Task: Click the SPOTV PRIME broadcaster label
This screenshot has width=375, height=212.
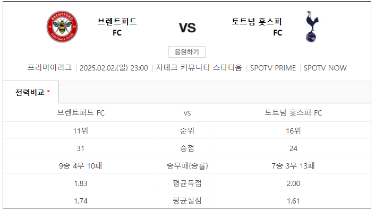Action: point(273,68)
